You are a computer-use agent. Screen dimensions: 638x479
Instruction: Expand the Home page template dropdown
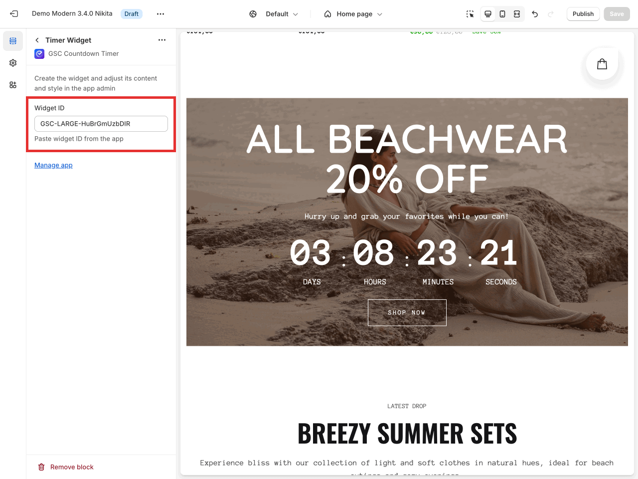point(353,14)
